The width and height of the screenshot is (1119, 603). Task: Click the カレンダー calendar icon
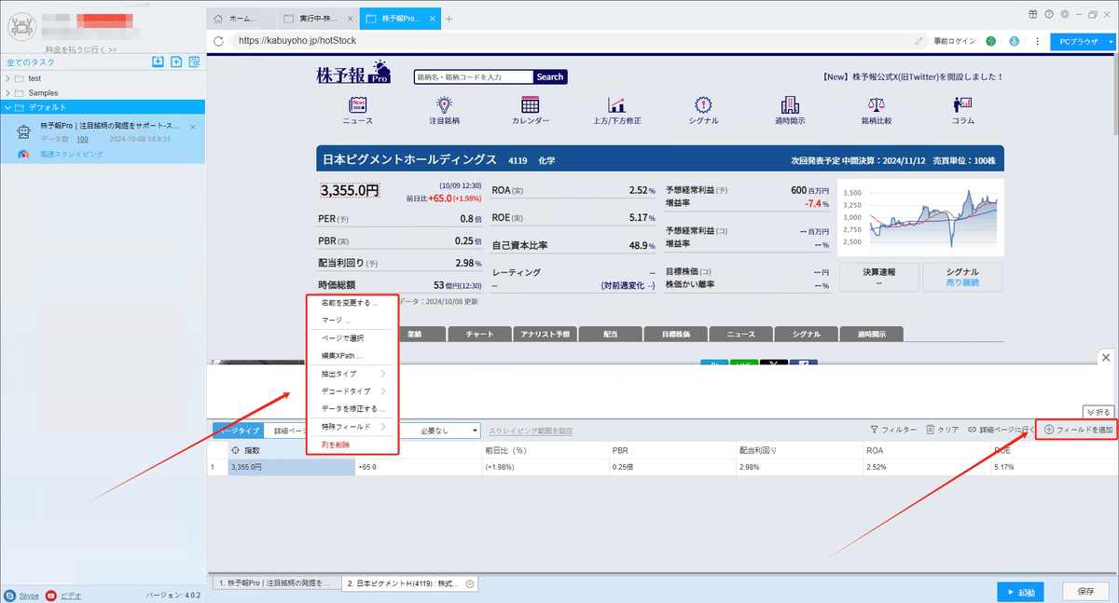(x=531, y=104)
